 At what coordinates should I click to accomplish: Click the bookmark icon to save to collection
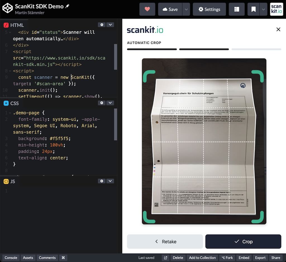[253, 9]
